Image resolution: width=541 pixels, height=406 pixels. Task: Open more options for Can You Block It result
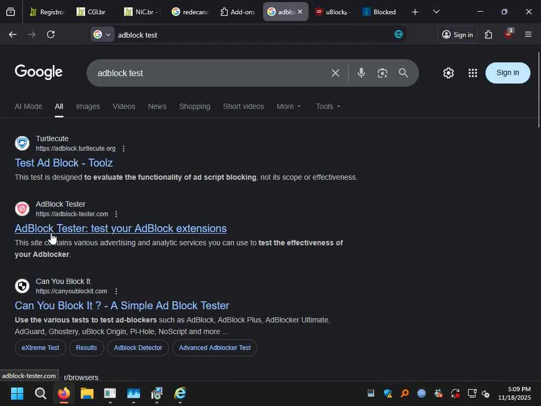coord(116,291)
